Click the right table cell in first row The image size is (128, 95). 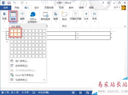tap(93, 34)
